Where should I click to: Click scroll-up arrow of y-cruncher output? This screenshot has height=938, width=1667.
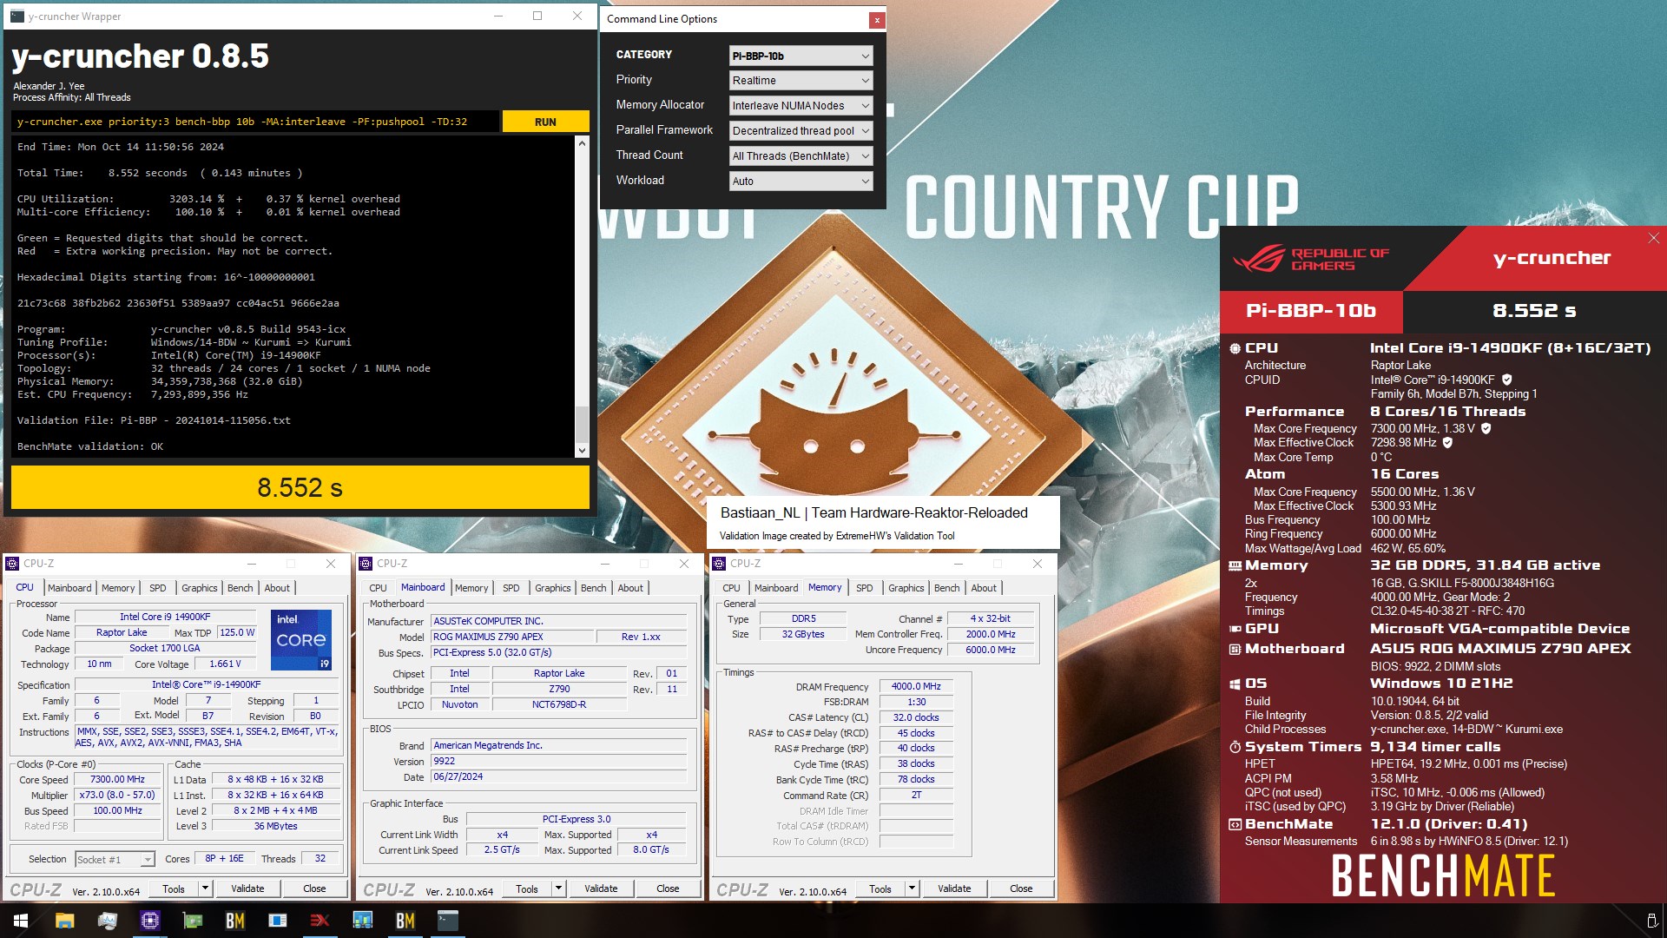coord(582,144)
